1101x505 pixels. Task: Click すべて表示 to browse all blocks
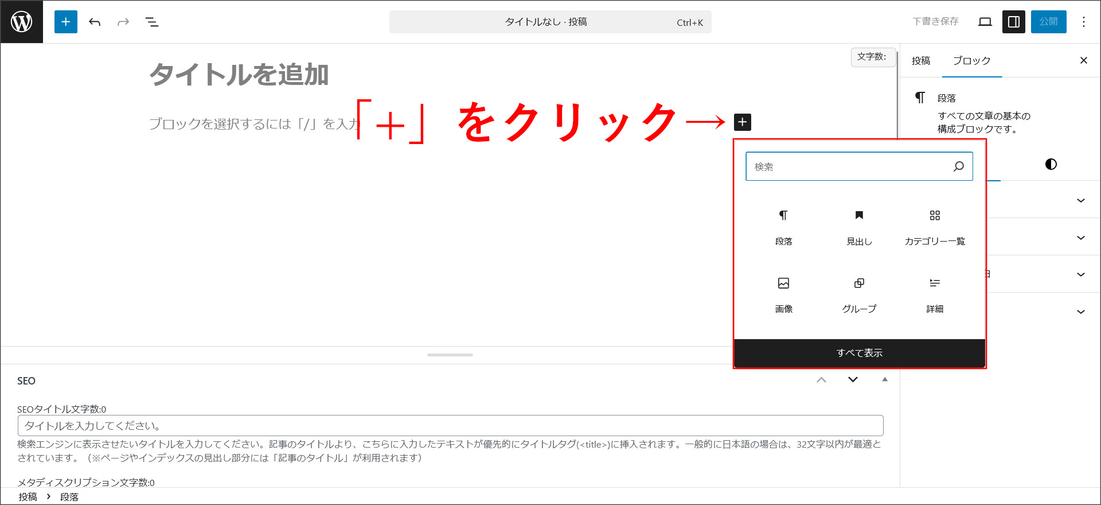(x=859, y=353)
